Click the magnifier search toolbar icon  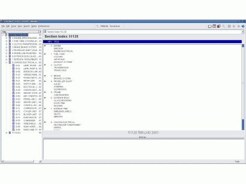tap(223, 26)
